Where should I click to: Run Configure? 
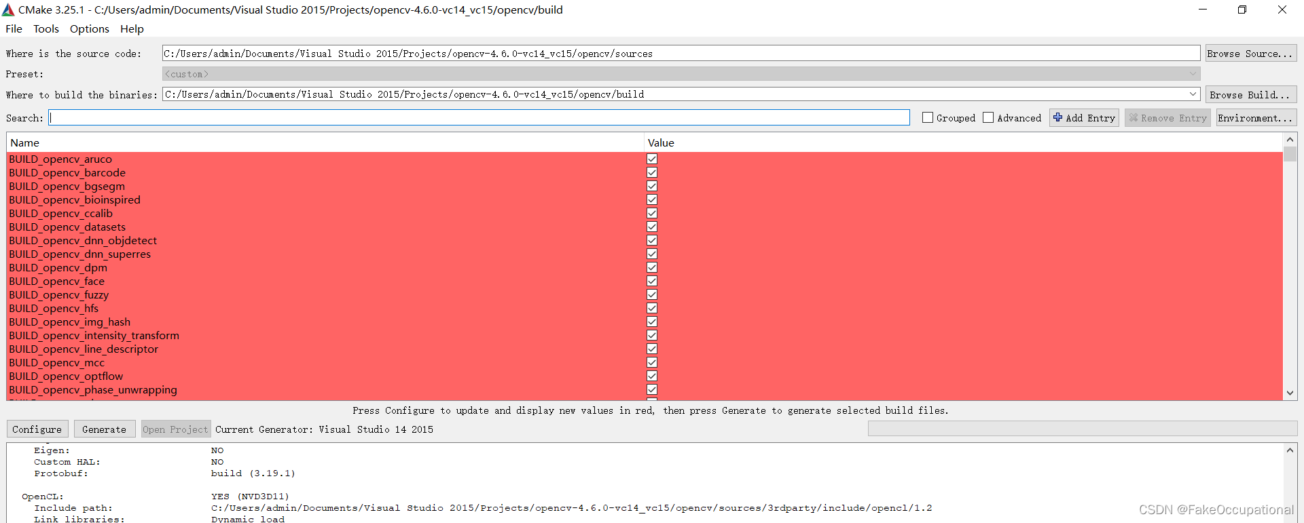pos(37,429)
